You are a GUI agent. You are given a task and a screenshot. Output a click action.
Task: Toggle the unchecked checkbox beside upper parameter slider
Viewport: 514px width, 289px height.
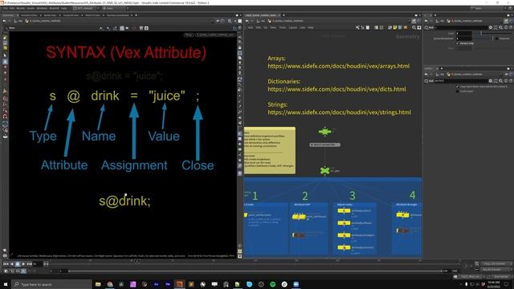click(497, 39)
